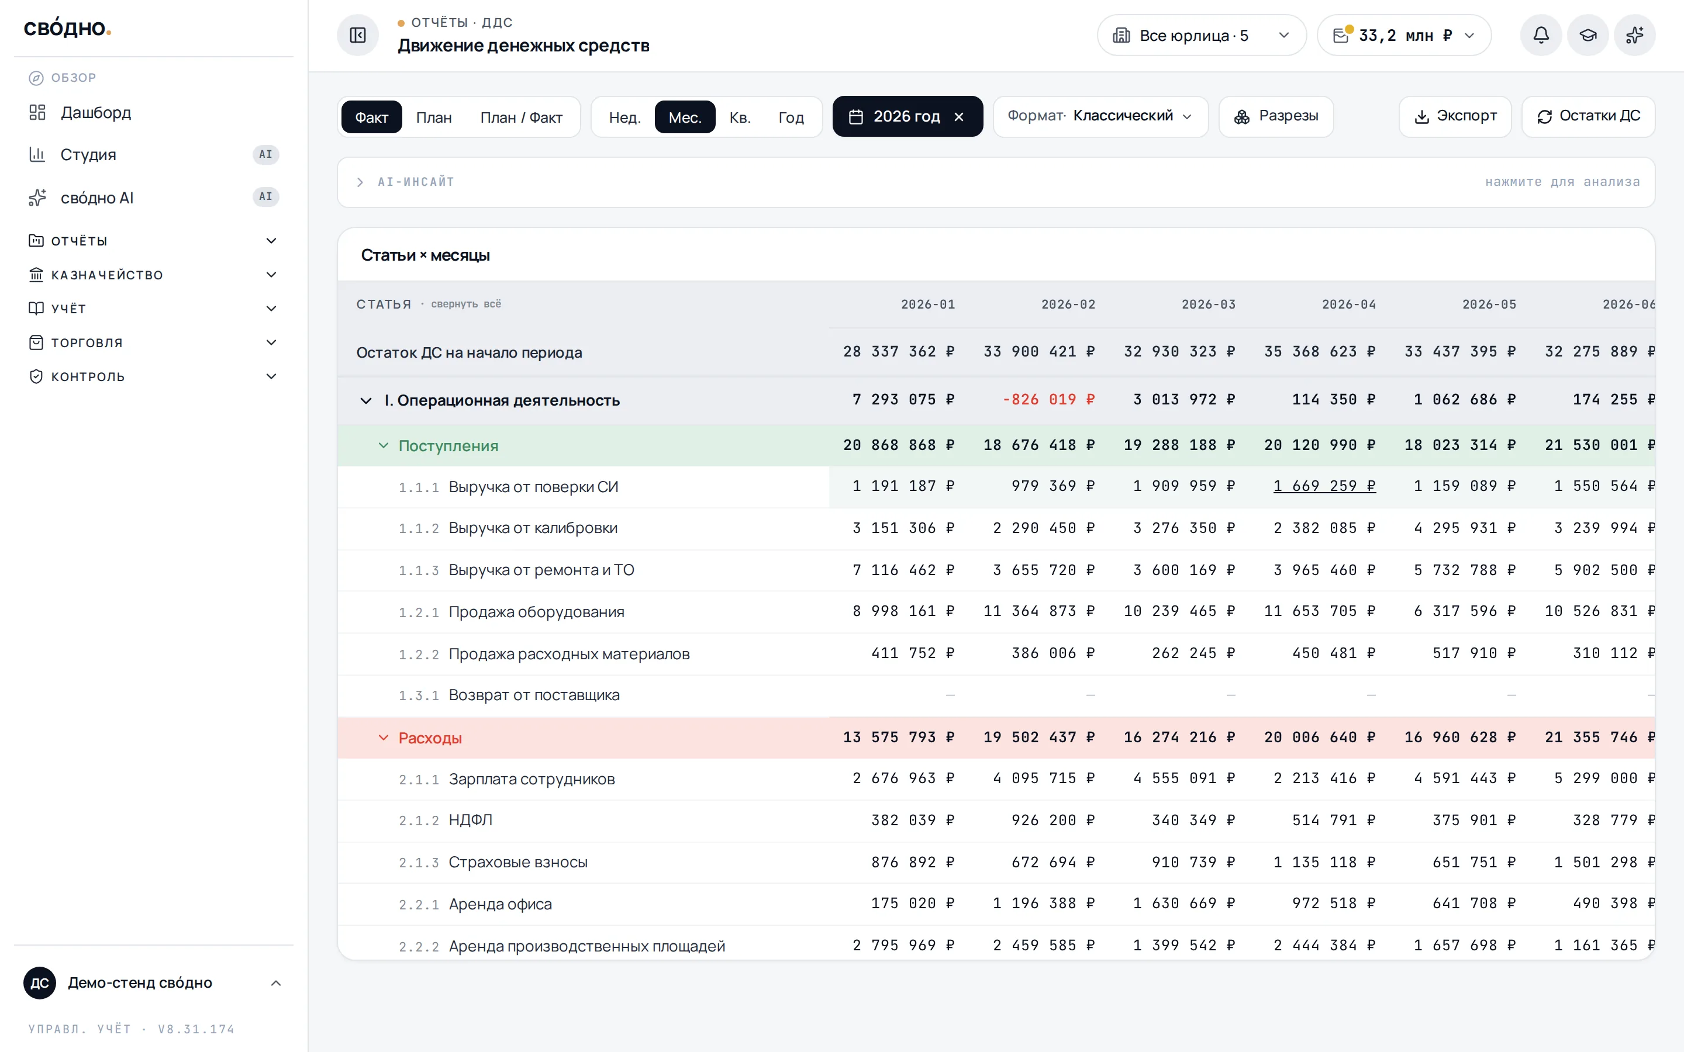
Task: Clear the 2026 год filter cross
Action: click(959, 117)
